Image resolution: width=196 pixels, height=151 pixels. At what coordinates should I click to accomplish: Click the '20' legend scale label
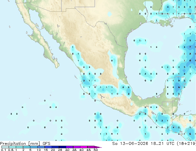pyautogui.click(x=53, y=150)
